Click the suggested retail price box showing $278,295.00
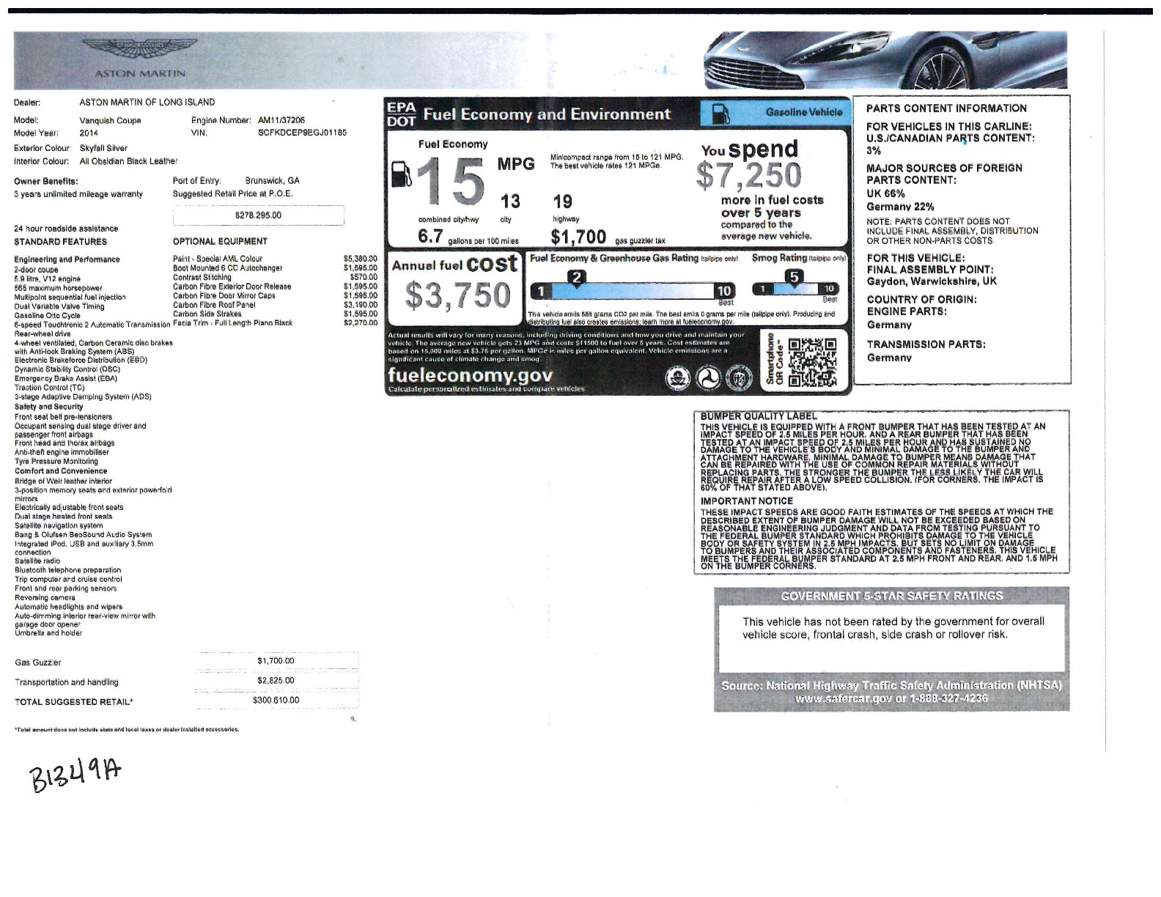This screenshot has width=1161, height=897. coord(258,215)
